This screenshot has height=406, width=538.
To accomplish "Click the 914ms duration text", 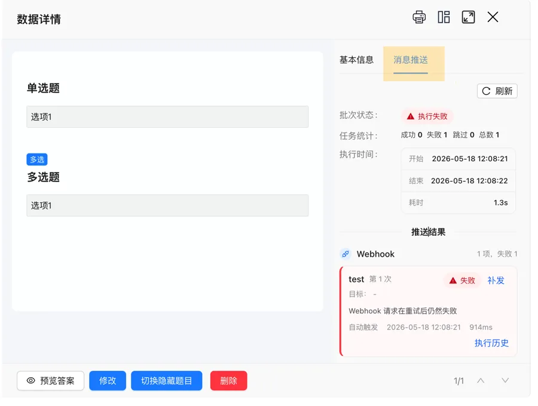I will (481, 327).
